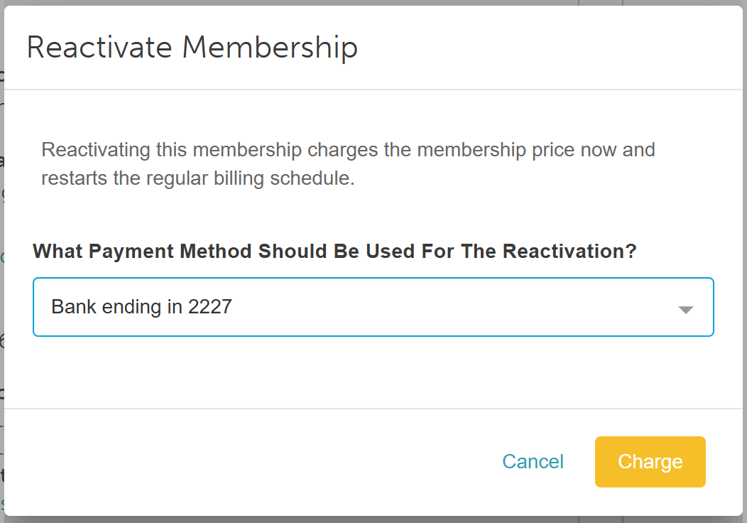
Task: Click the yellow Charge button
Action: click(x=650, y=461)
